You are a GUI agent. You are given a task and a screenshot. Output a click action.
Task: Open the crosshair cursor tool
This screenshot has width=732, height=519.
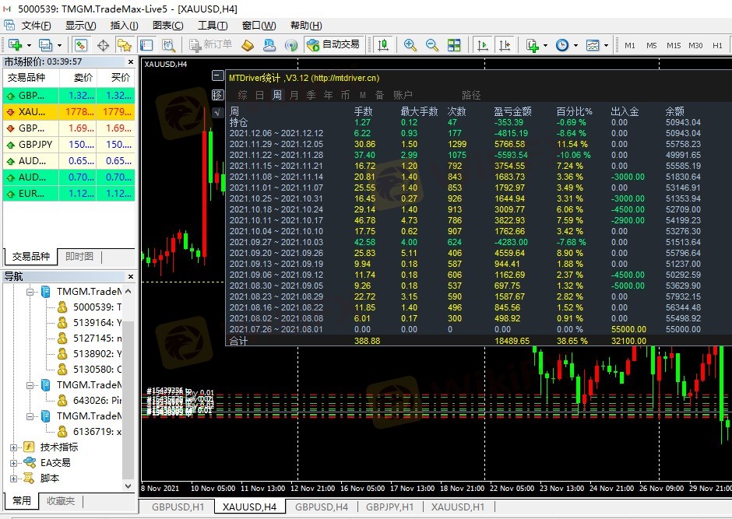point(103,45)
